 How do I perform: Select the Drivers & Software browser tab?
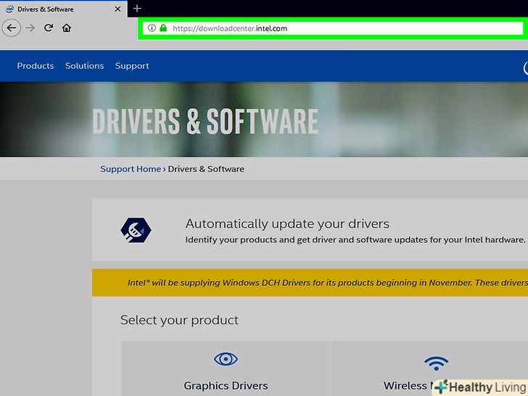click(63, 9)
